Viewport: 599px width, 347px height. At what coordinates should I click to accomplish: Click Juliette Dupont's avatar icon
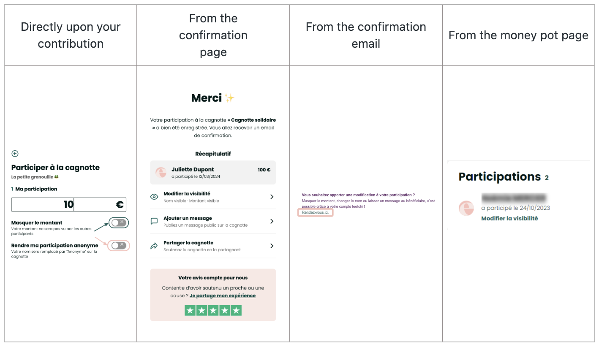(x=161, y=172)
